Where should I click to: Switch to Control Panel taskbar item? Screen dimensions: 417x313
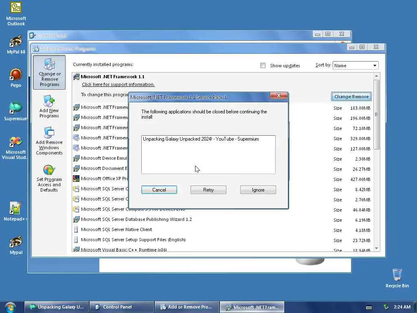point(121,307)
